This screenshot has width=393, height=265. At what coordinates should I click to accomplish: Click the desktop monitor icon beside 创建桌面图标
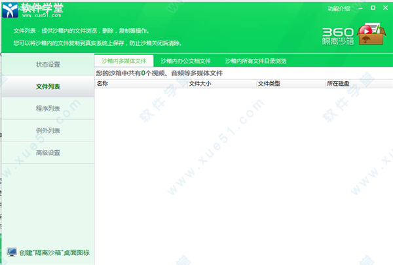click(x=12, y=252)
